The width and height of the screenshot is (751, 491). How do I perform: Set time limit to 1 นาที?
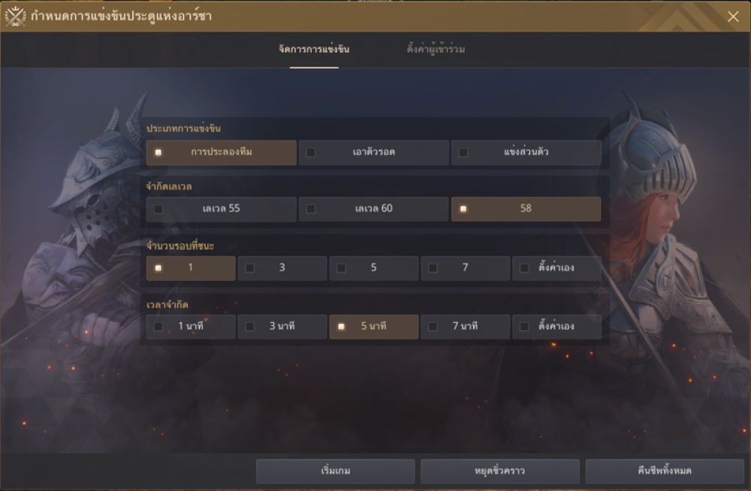191,327
